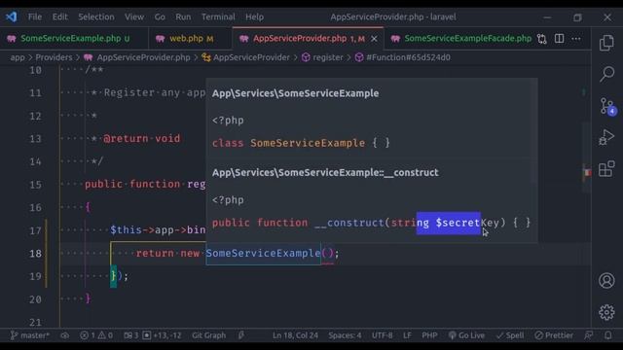This screenshot has height=350, width=623.
Task: Click the VS Code logo icon
Action: tap(11, 17)
